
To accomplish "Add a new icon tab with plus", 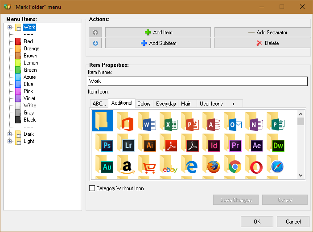I will pos(233,104).
